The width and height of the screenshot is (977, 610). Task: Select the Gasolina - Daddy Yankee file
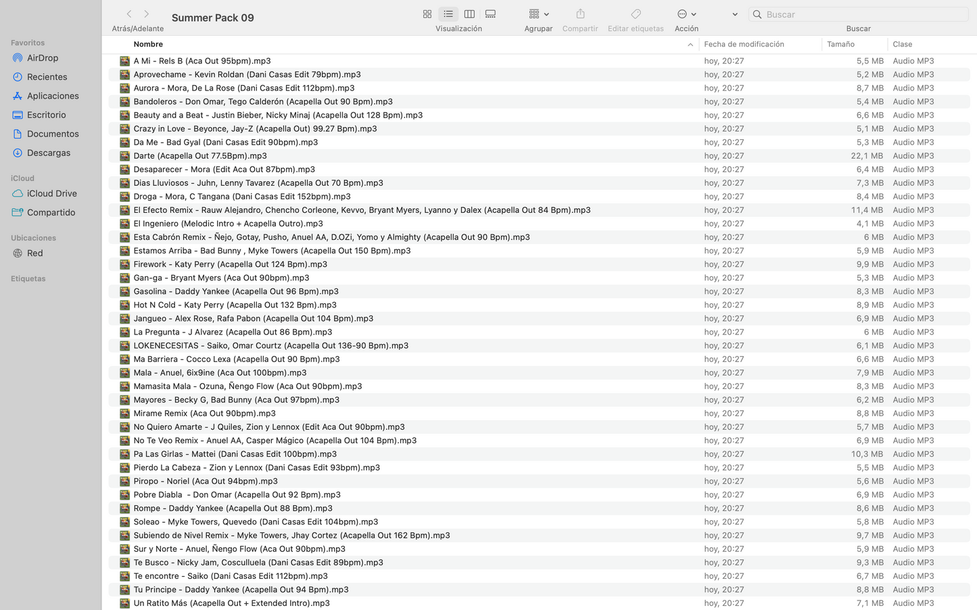236,291
